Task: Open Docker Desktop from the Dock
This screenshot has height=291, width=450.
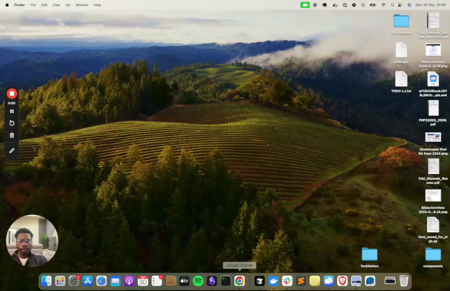Action: [273, 281]
